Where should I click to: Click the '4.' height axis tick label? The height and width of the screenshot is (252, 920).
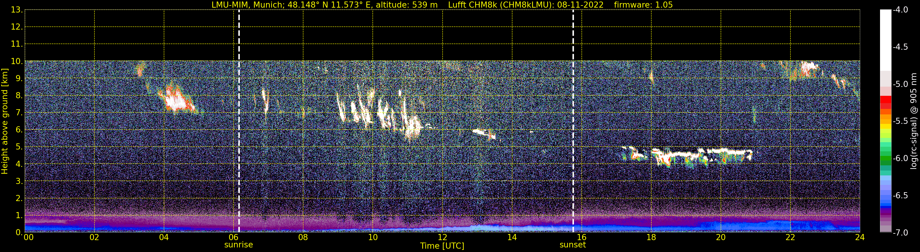pyautogui.click(x=19, y=164)
